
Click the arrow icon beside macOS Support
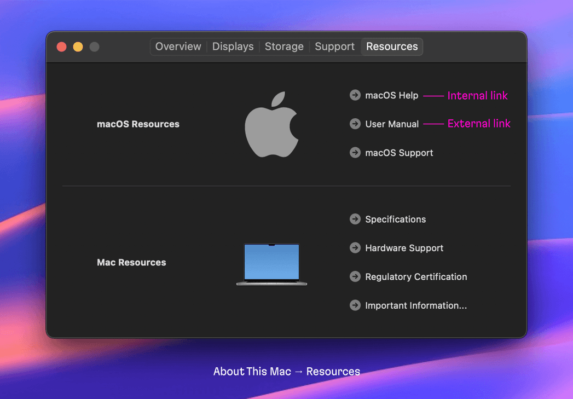point(355,152)
